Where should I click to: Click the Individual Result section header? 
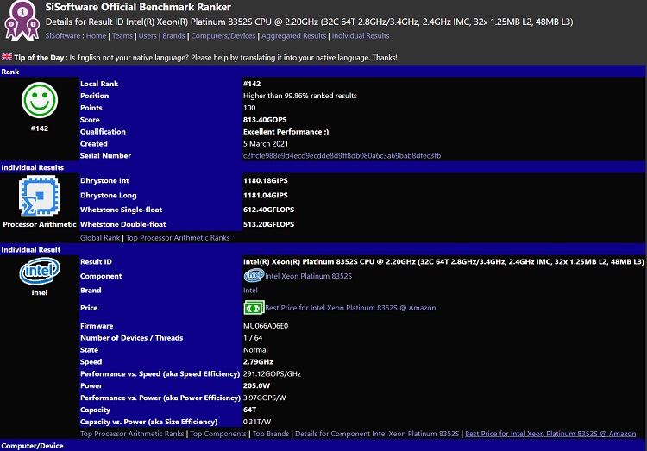pos(323,249)
